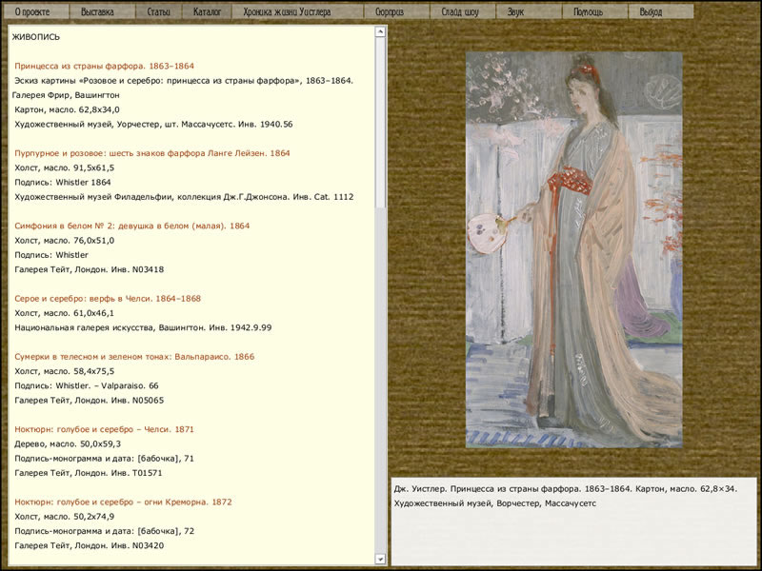Open «Принцесса из страны фарфора. 1863–1864» entry
The image size is (762, 571).
click(105, 67)
